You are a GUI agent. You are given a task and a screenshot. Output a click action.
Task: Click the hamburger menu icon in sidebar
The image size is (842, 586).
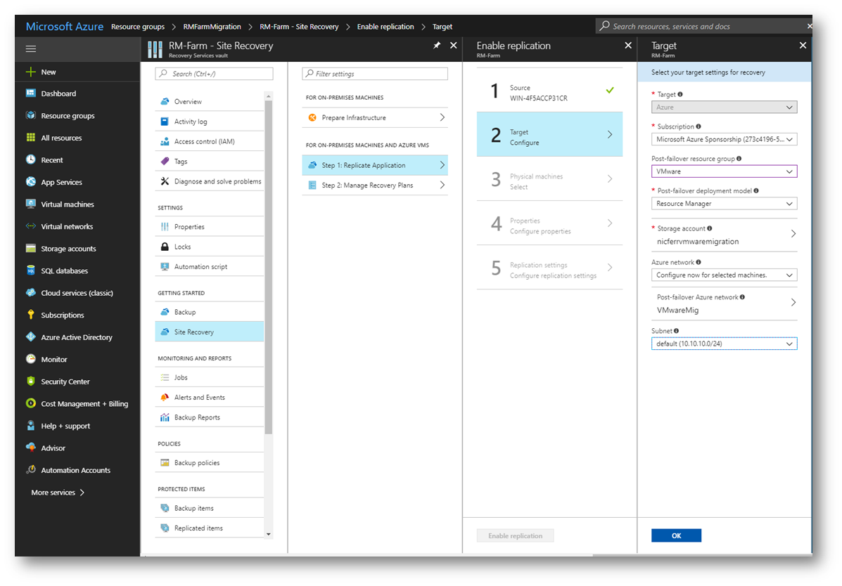(x=30, y=48)
